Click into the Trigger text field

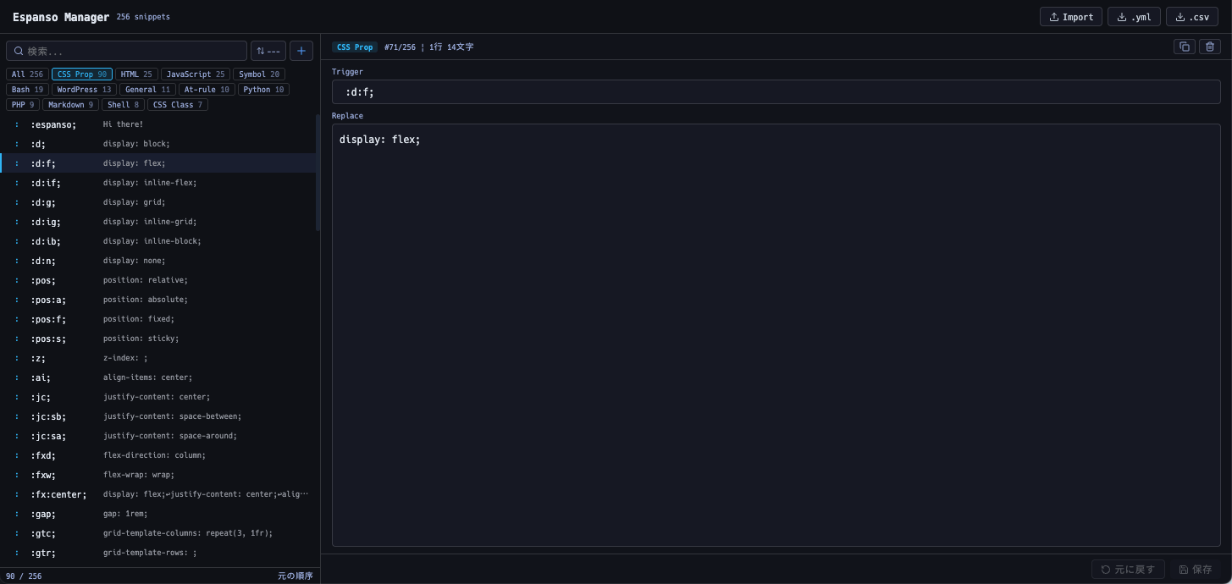click(x=776, y=92)
